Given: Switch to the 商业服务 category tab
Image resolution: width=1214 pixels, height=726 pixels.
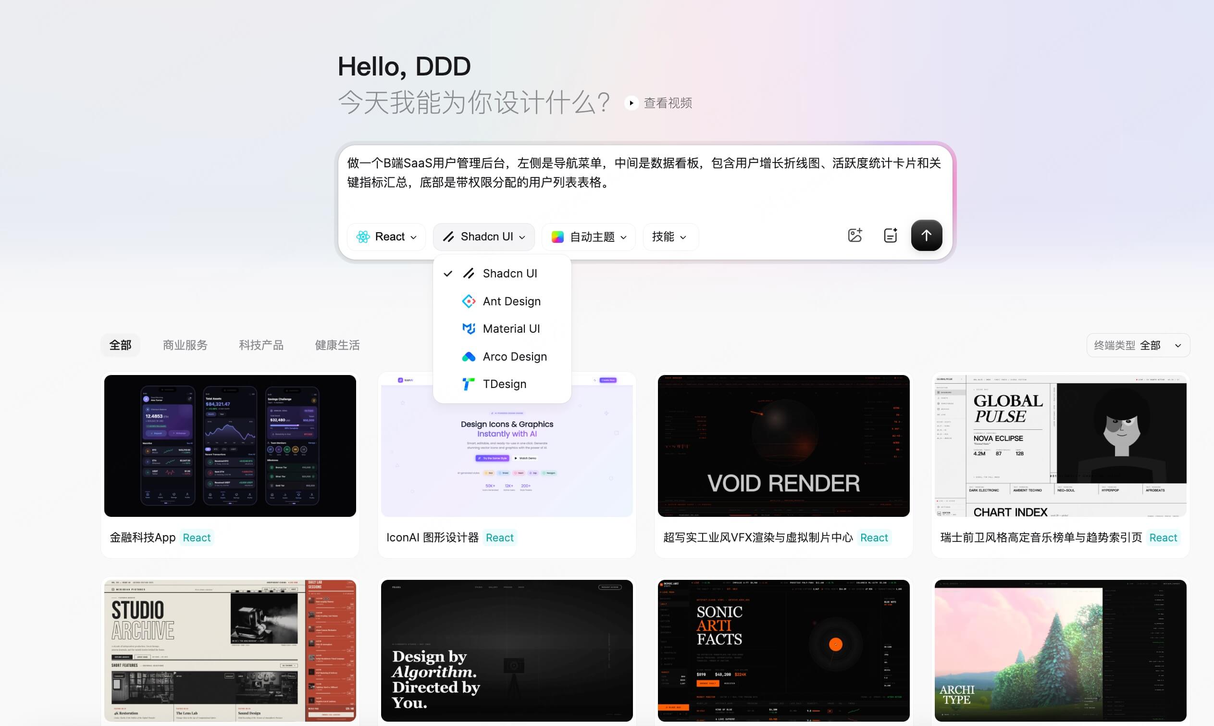Looking at the screenshot, I should (185, 345).
